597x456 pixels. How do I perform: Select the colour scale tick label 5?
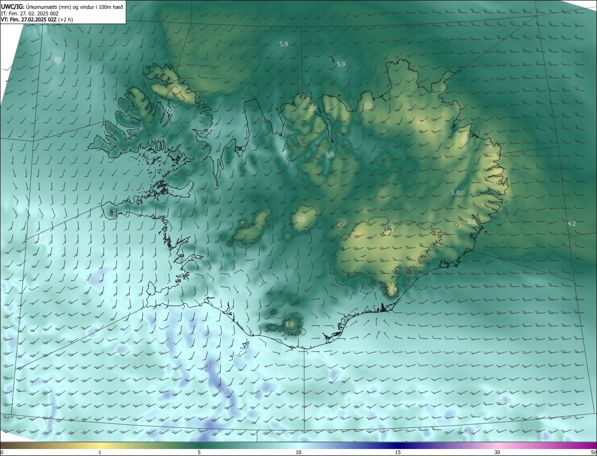(x=199, y=452)
